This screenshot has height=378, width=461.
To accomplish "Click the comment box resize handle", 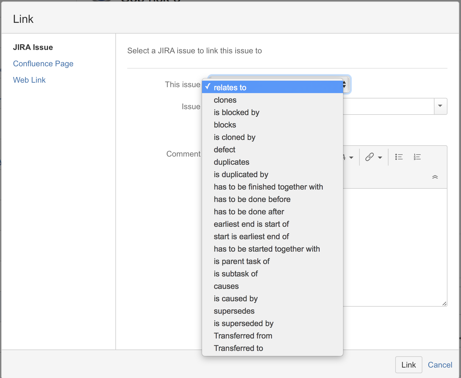I will point(444,304).
